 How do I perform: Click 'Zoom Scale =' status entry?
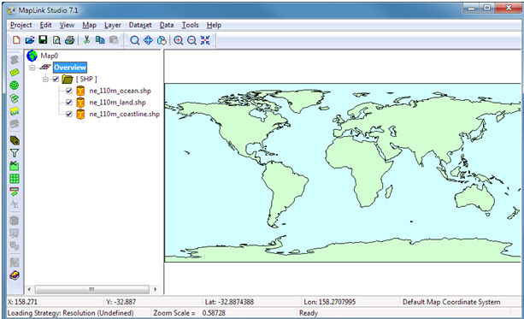(174, 313)
